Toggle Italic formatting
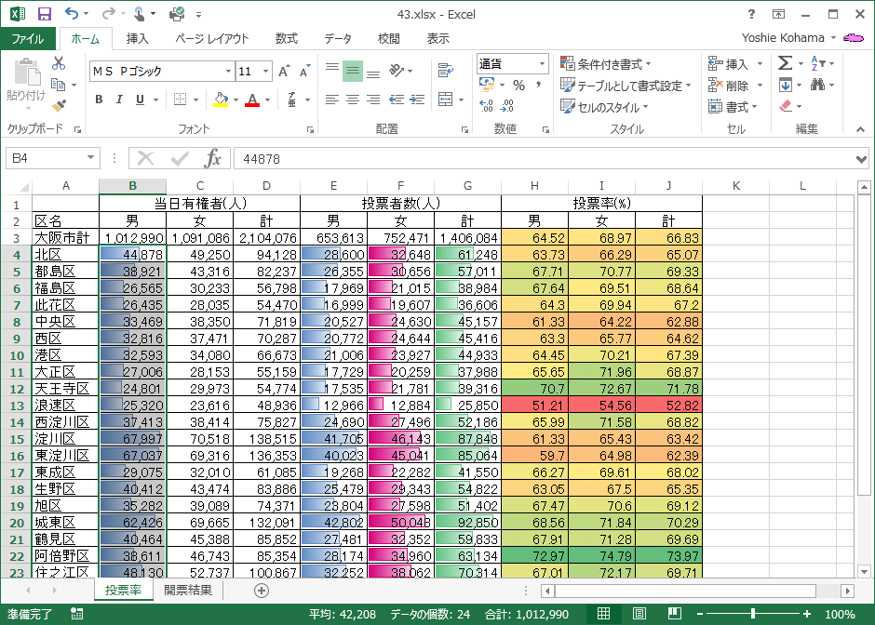The width and height of the screenshot is (875, 625). click(x=119, y=100)
